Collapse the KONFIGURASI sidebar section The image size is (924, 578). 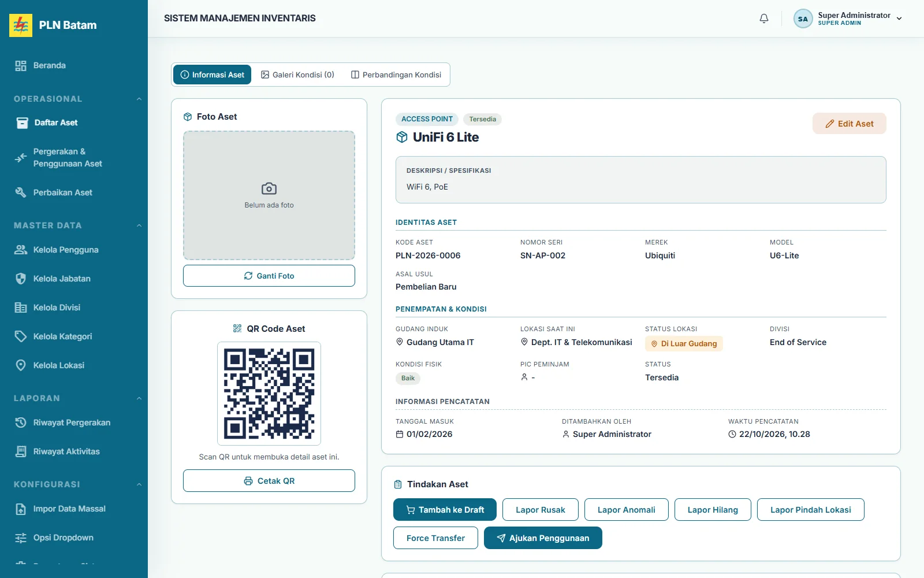pos(139,484)
